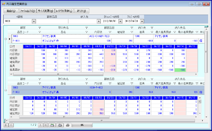
Task: Click the green-arrows expand-all rows icon
Action: point(52,125)
